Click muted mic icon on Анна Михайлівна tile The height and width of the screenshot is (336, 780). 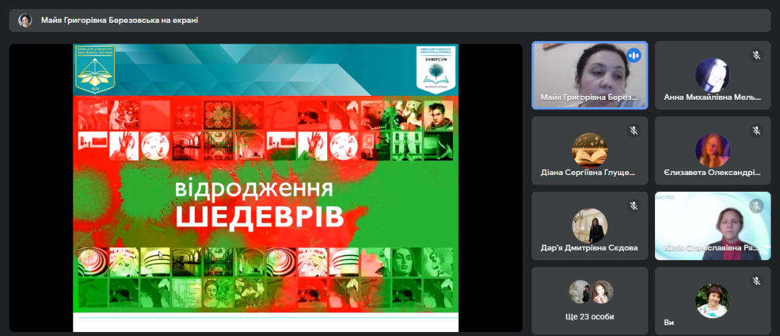756,55
